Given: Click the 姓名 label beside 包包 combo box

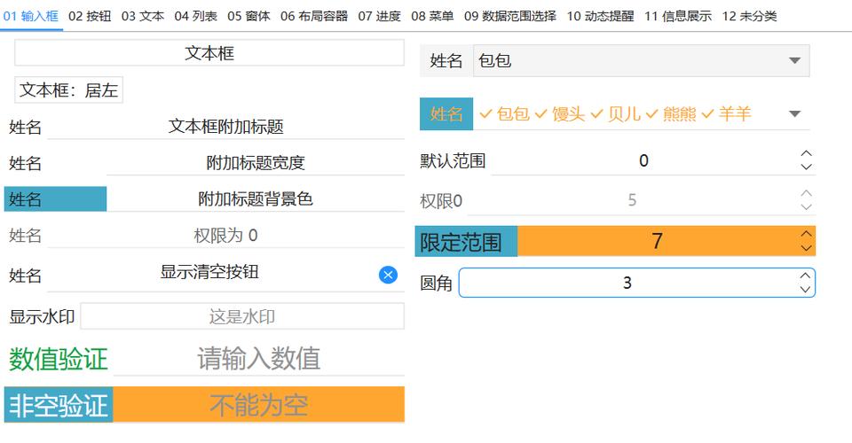Looking at the screenshot, I should [446, 61].
